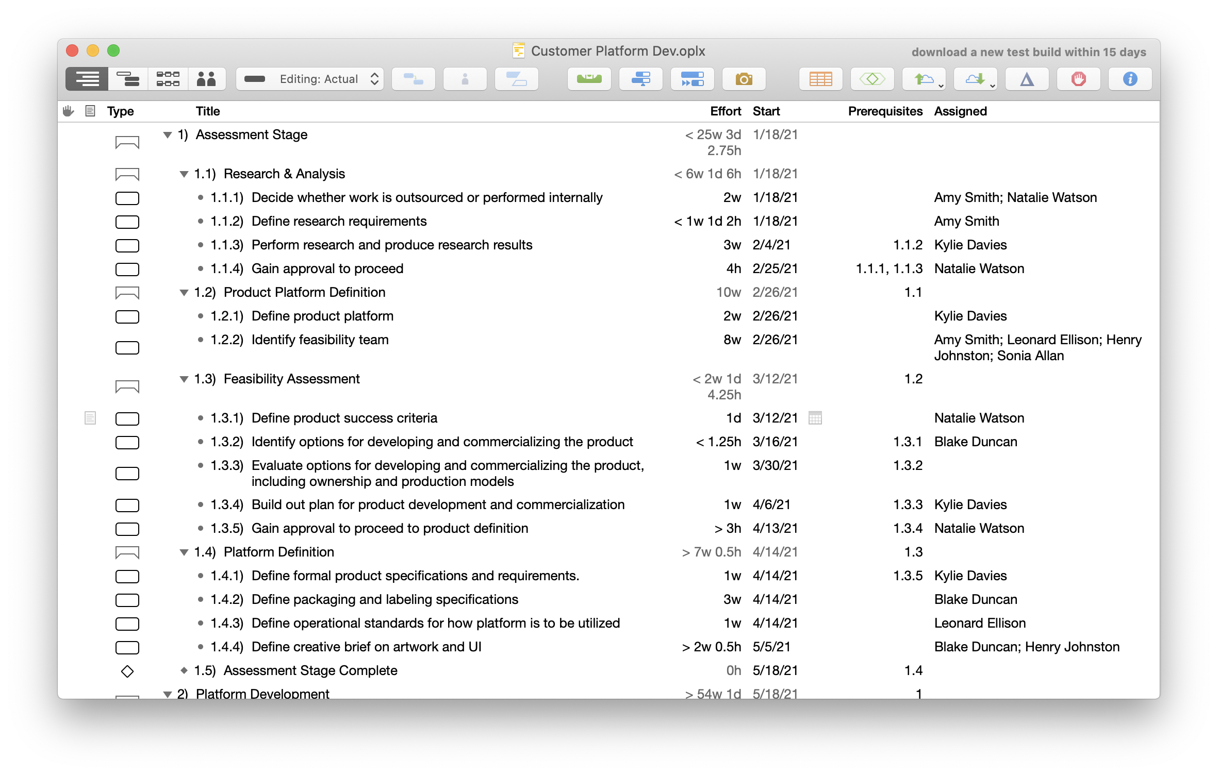Open the blue info inspector icon
The height and width of the screenshot is (775, 1218).
click(1130, 79)
